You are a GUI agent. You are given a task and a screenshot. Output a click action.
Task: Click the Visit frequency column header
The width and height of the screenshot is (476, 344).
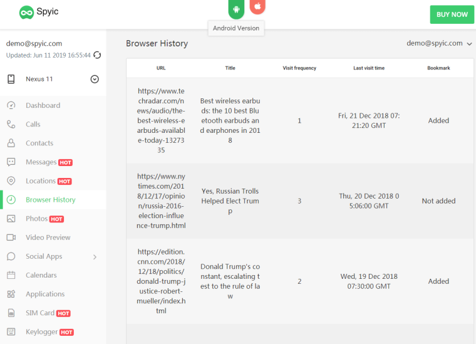pos(299,68)
